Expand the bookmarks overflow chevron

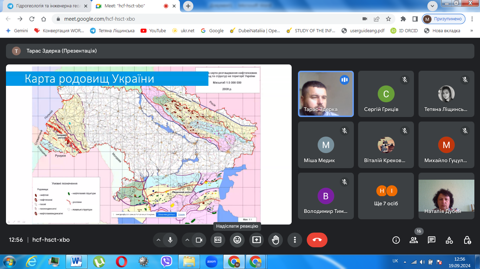(x=471, y=30)
